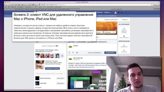Open Николай profile link in Facebook header
164x92 pixels.
100,13
